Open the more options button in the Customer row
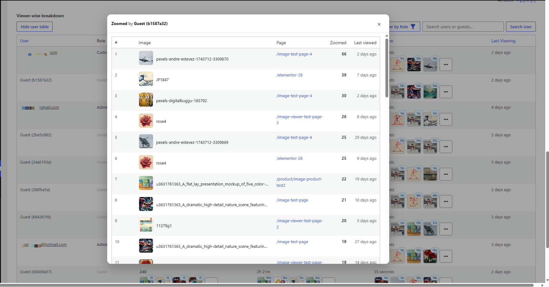The height and width of the screenshot is (287, 549). [446, 65]
